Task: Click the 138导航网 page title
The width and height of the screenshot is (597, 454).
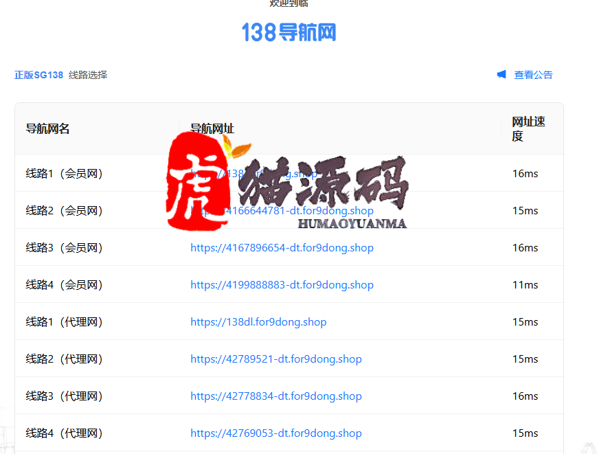Action: pos(289,32)
